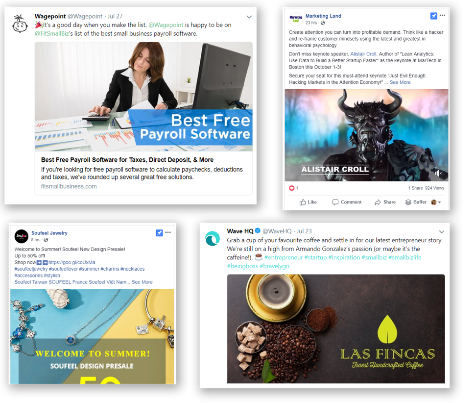The image size is (476, 403).
Task: Open the Wave HQ tweet options chevron
Action: point(442,232)
